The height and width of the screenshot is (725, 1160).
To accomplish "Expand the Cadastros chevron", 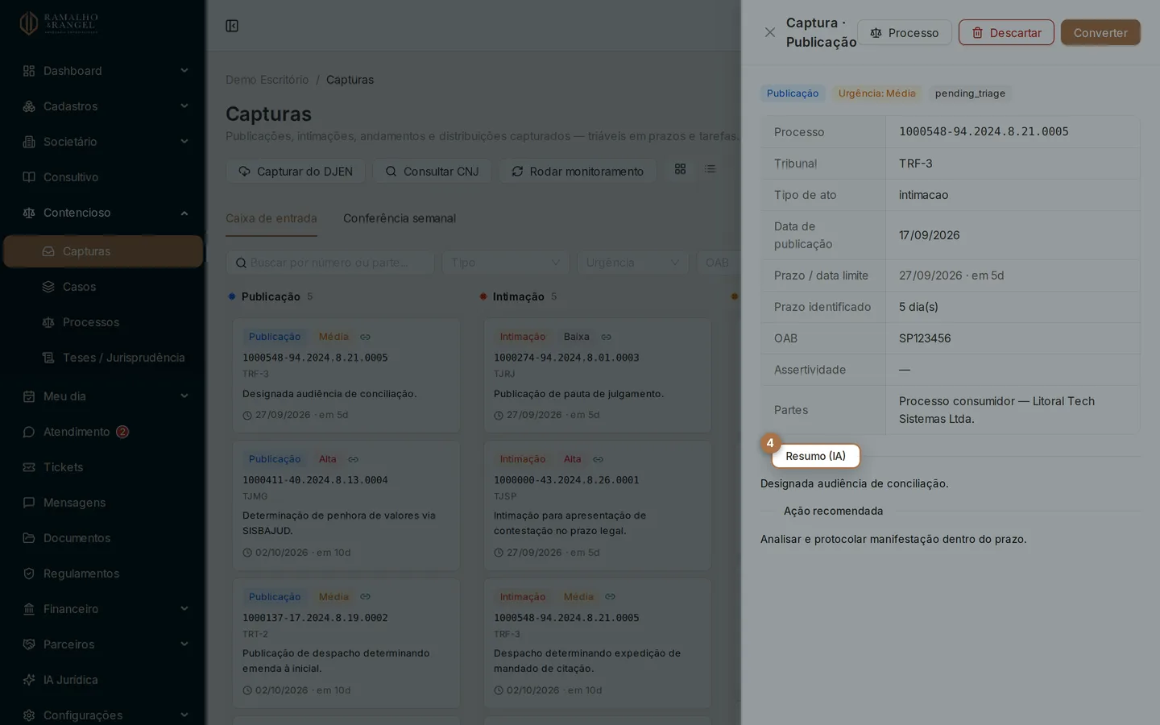I will [x=184, y=106].
